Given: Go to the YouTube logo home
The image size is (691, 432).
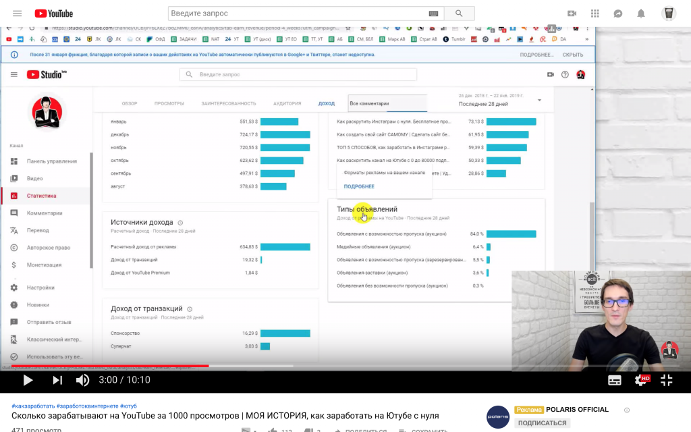Looking at the screenshot, I should point(54,13).
